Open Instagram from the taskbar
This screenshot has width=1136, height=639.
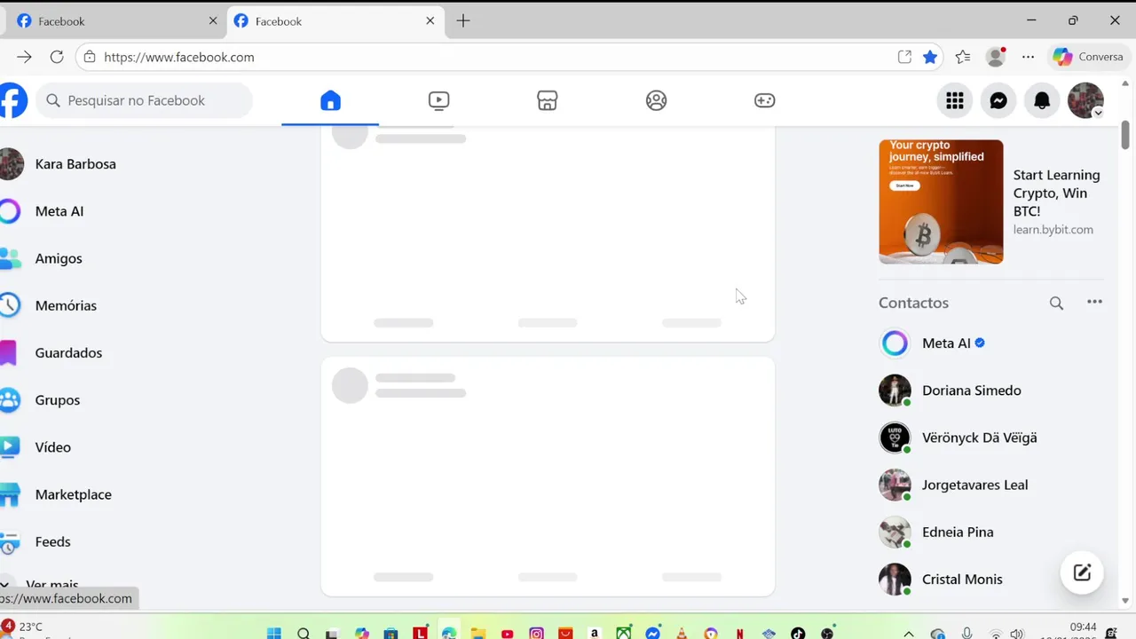click(x=536, y=634)
